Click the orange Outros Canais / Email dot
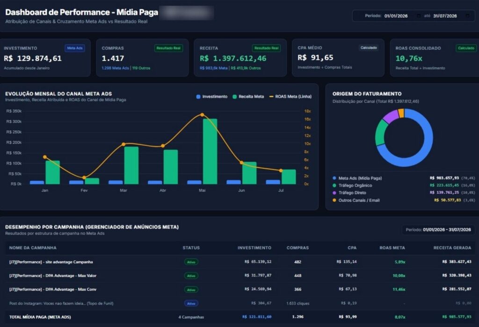479x327 pixels. 334,200
